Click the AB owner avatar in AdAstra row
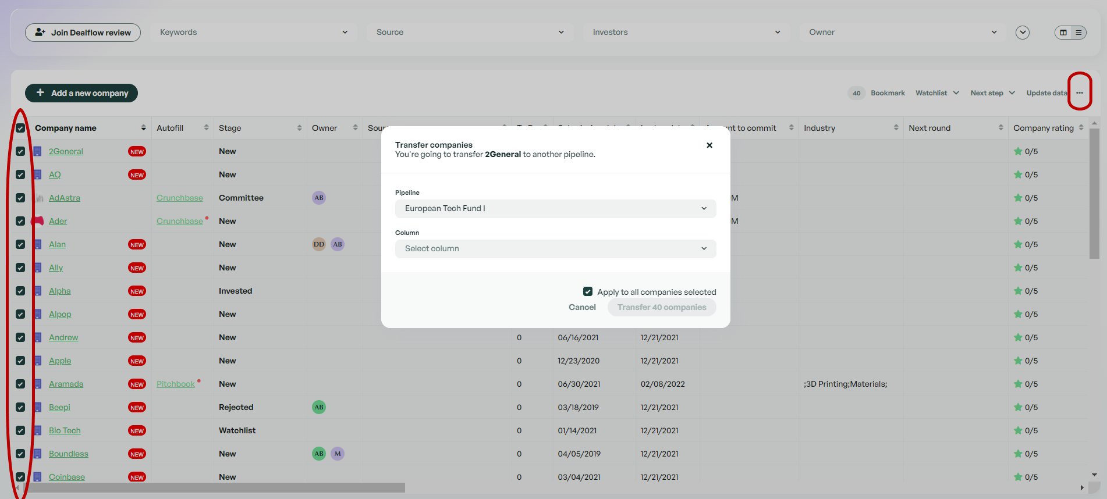The width and height of the screenshot is (1107, 499). pos(319,198)
